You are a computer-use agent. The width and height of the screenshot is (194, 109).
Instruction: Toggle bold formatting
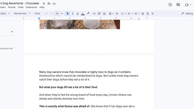tap(68, 14)
